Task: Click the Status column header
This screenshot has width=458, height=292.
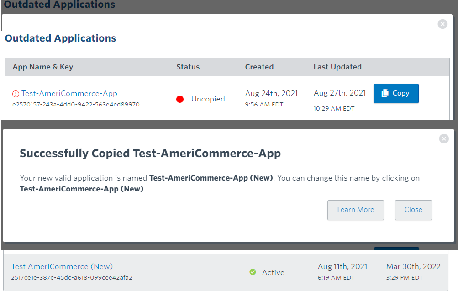Action: [x=188, y=67]
